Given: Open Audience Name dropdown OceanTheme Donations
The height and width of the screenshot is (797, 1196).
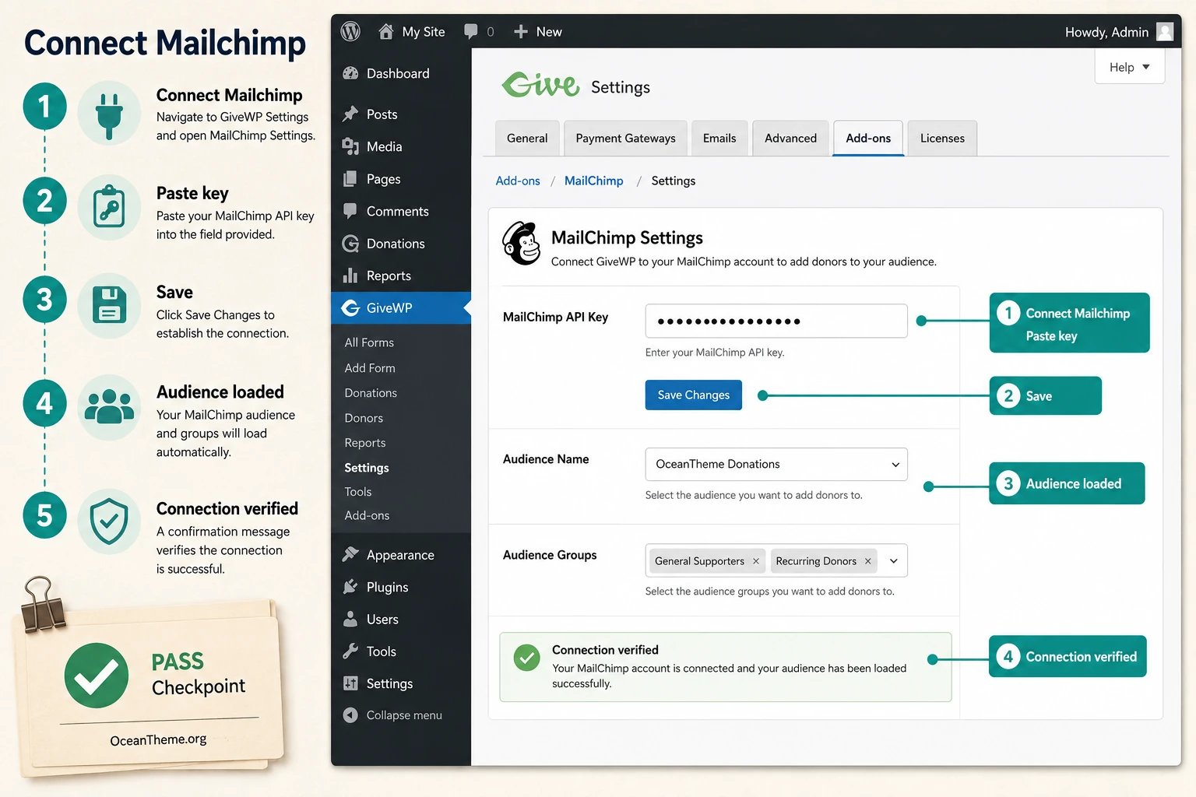Looking at the screenshot, I should coord(776,464).
